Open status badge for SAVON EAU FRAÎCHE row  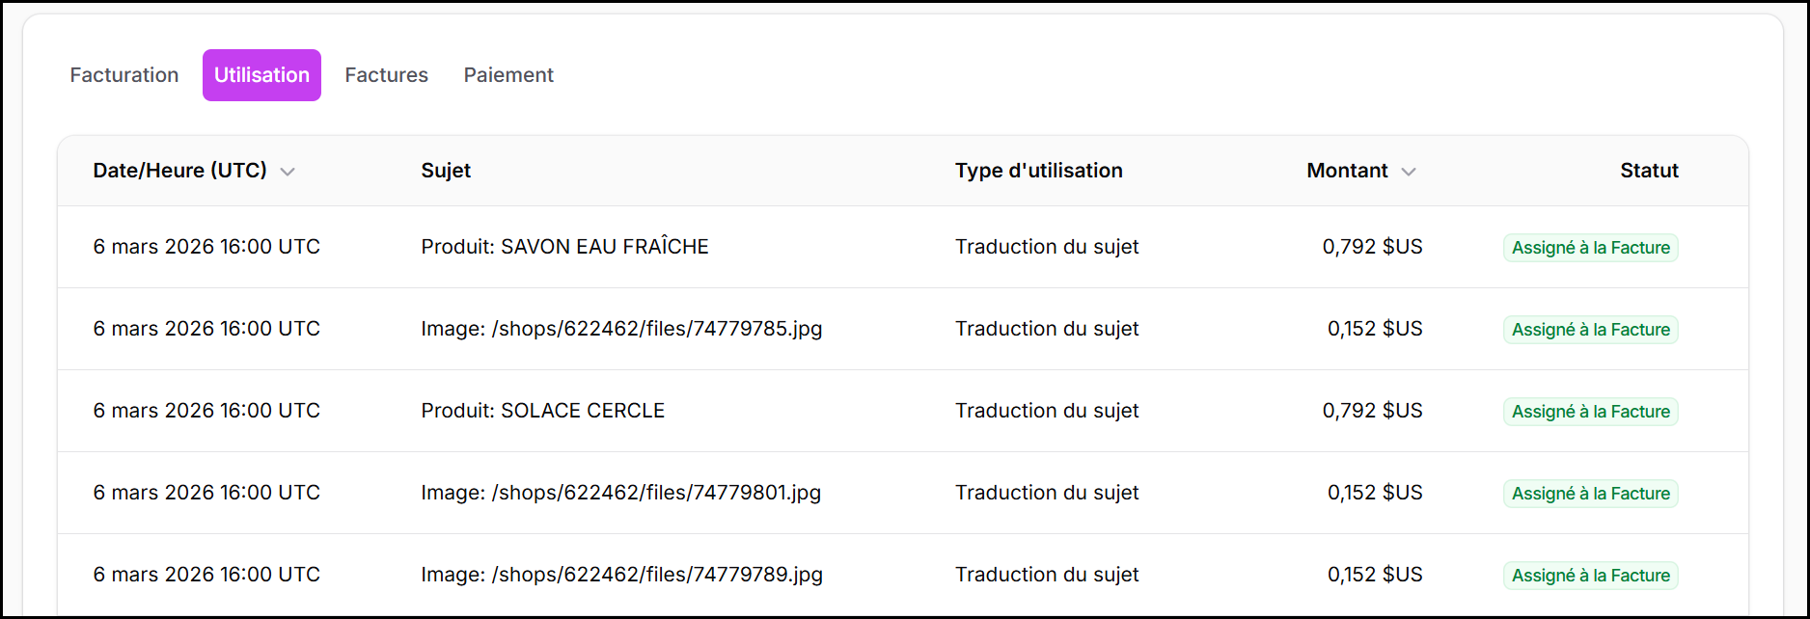[x=1590, y=248]
